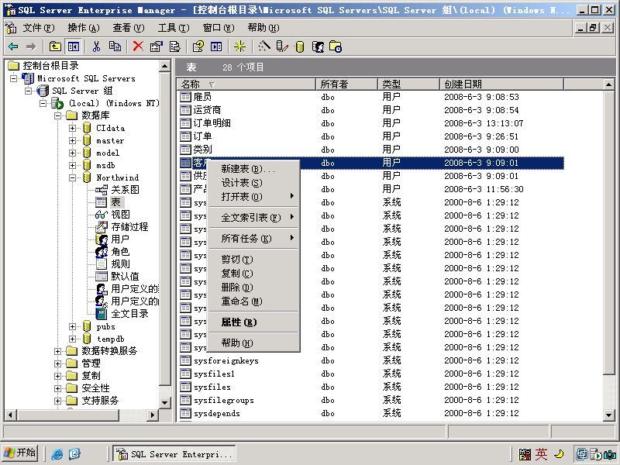Click the properties toolbar icon

[157, 46]
